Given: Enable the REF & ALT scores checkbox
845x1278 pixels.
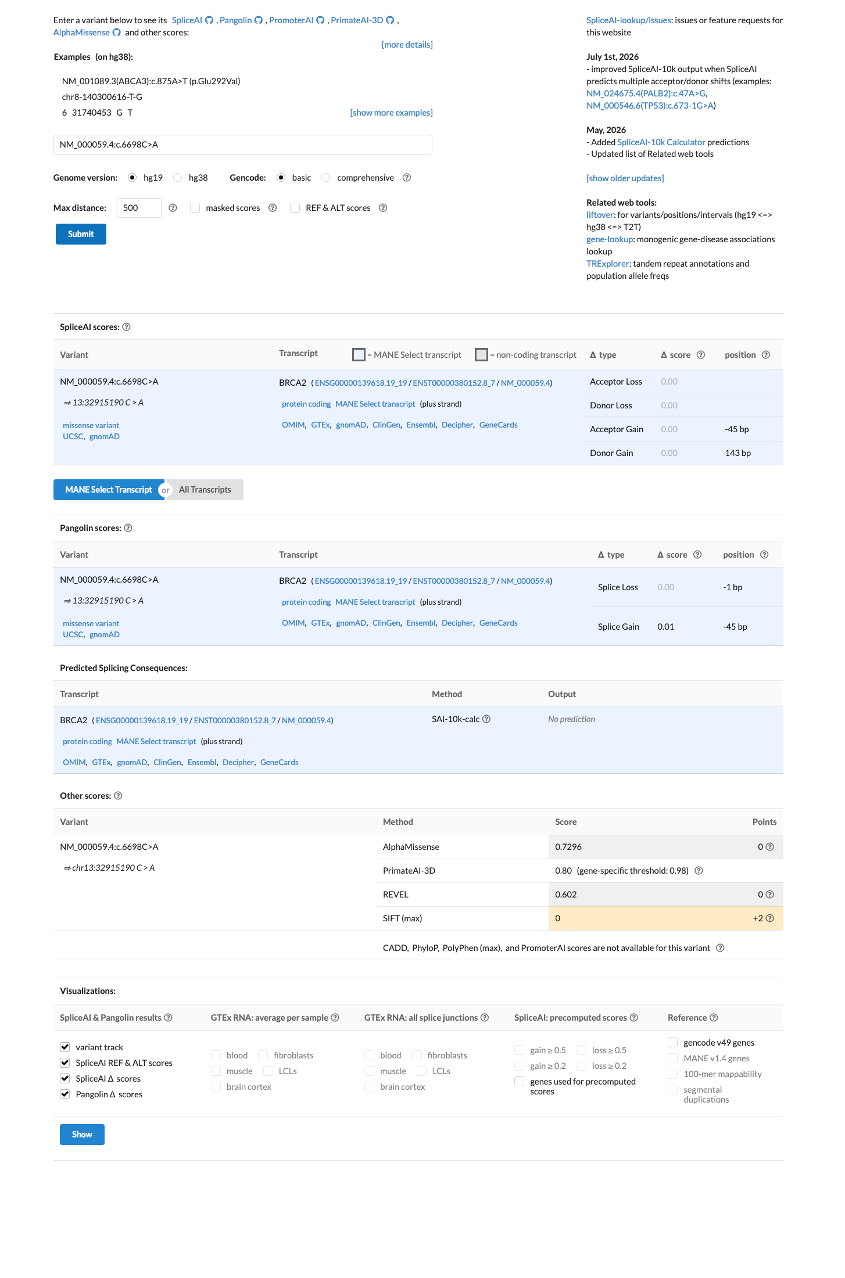Looking at the screenshot, I should 295,208.
